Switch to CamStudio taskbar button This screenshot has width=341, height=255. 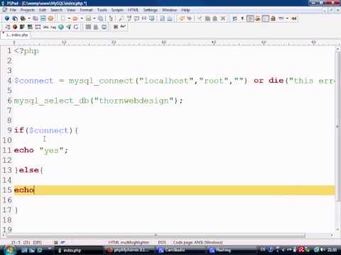pyautogui.click(x=180, y=250)
